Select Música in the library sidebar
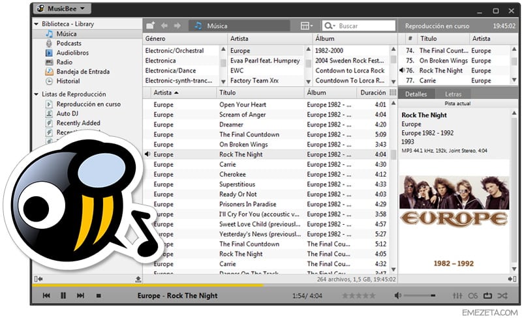The height and width of the screenshot is (320, 522). (67, 34)
